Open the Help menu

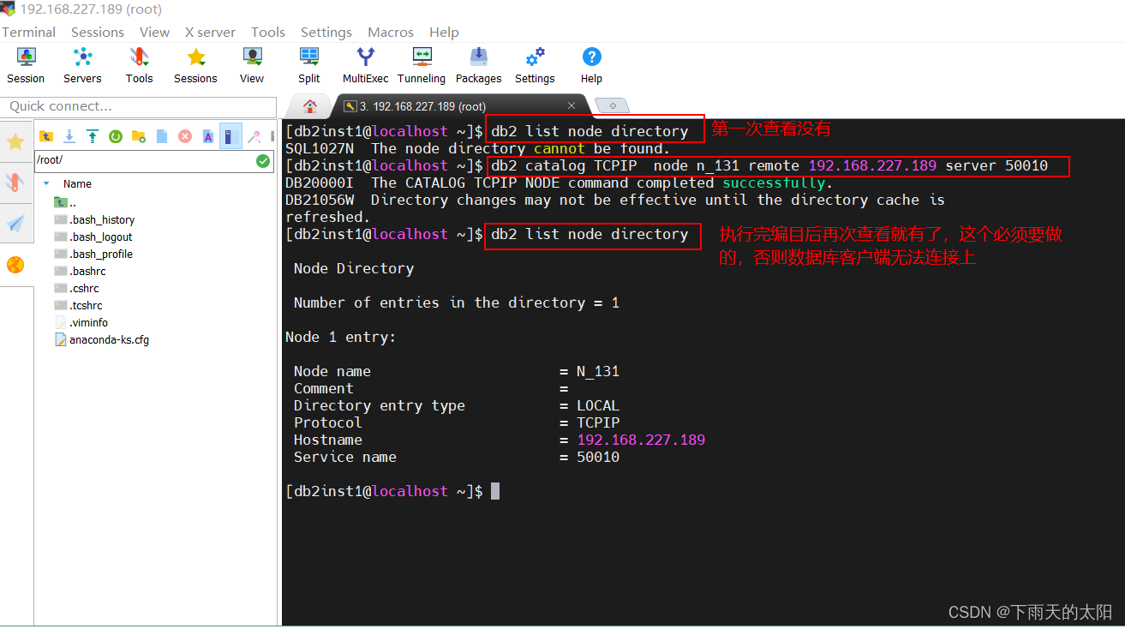tap(444, 32)
